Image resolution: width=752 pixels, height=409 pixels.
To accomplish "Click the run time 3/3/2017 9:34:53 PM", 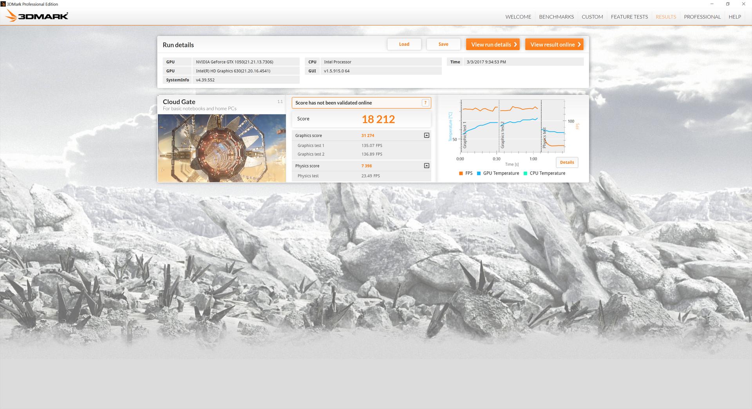I will click(524, 62).
